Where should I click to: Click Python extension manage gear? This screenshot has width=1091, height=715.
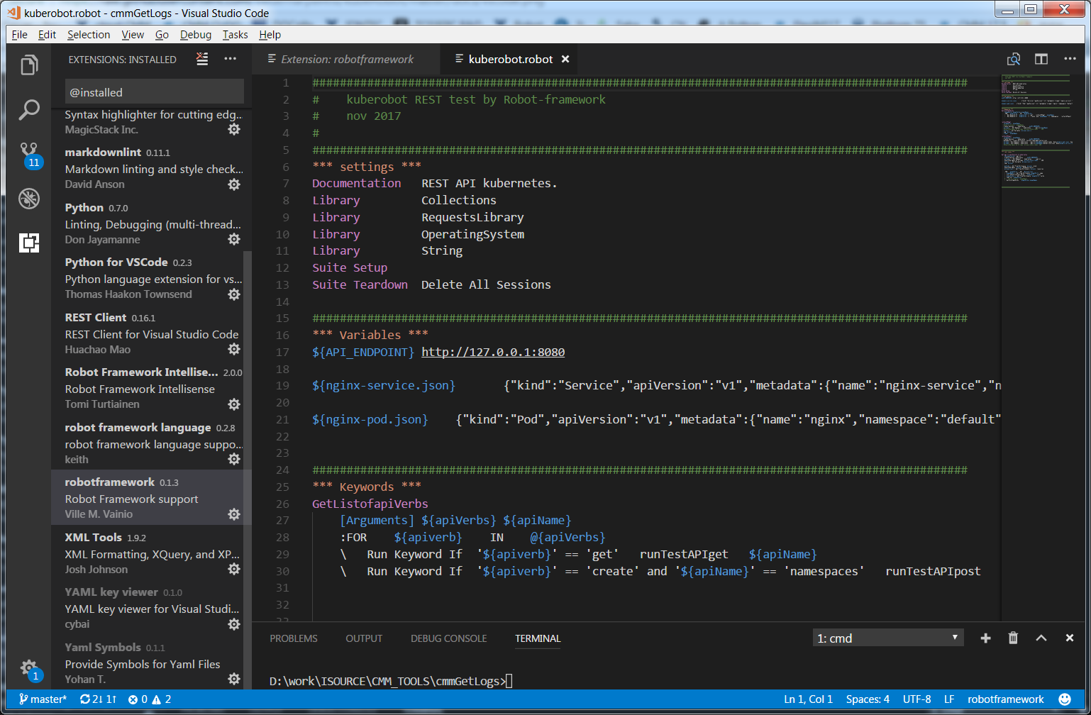click(234, 240)
